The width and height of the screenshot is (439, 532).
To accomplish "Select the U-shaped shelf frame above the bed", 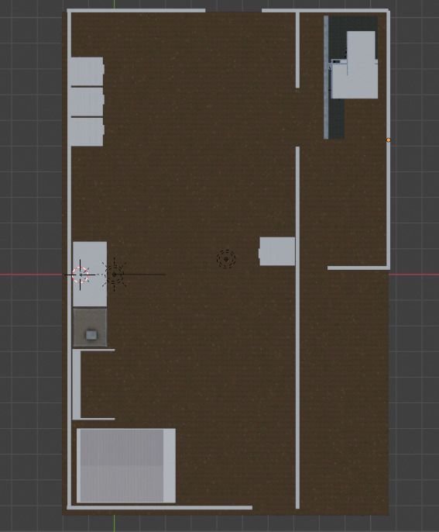I will [x=93, y=385].
